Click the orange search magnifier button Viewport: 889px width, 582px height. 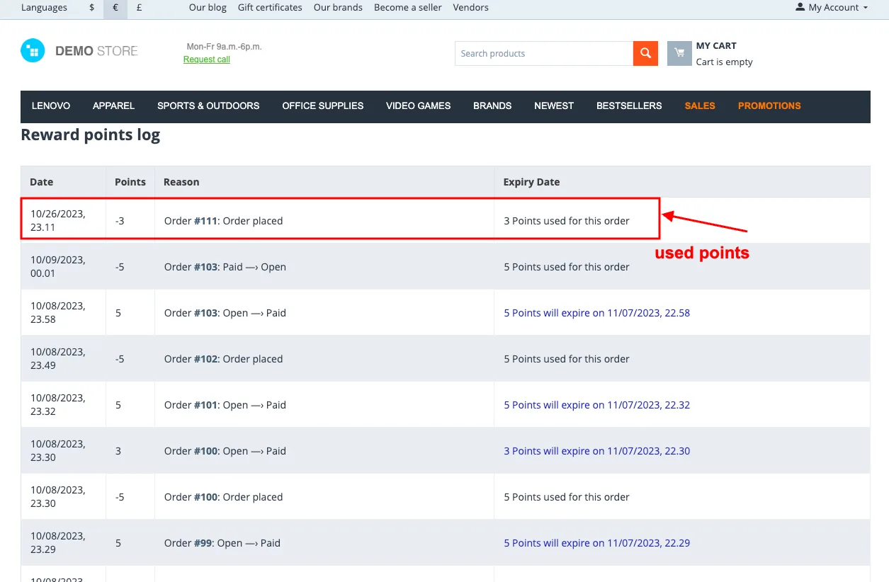[645, 53]
